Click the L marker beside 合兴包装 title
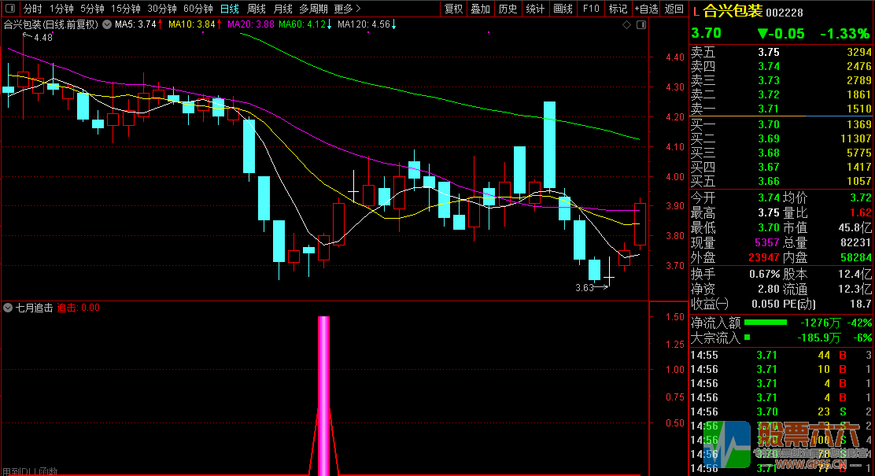The width and height of the screenshot is (875, 476). (x=696, y=11)
